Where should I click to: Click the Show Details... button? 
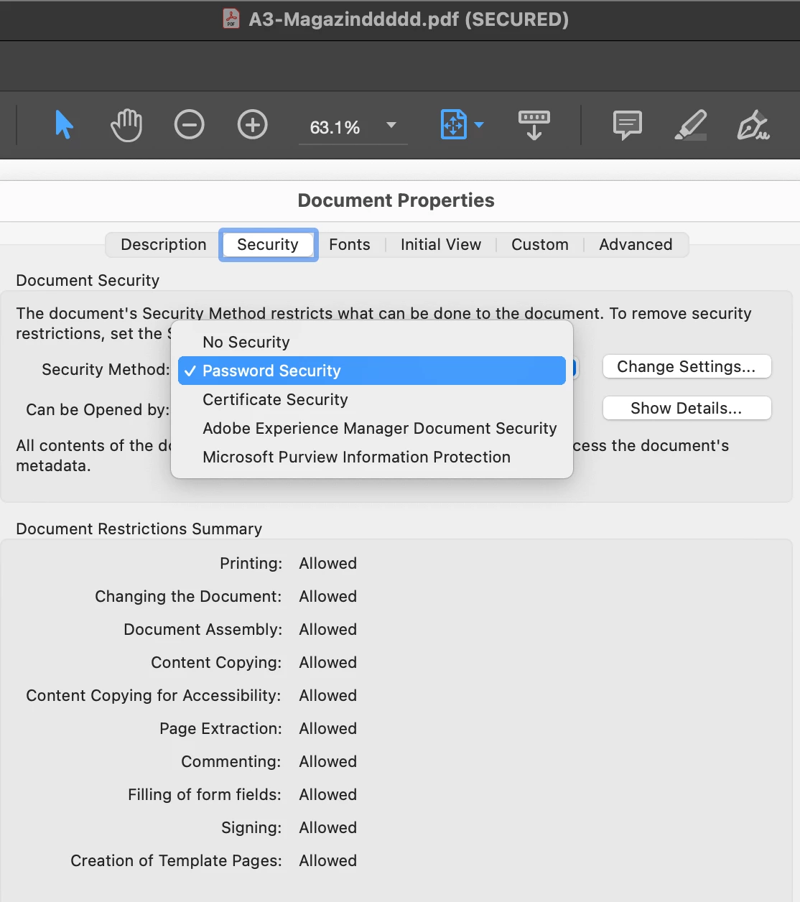pyautogui.click(x=687, y=408)
